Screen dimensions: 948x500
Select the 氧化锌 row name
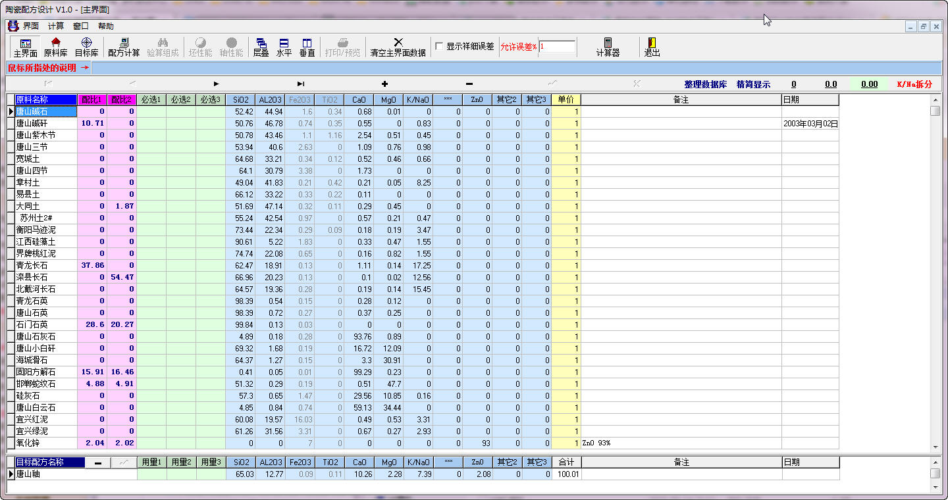click(46, 443)
